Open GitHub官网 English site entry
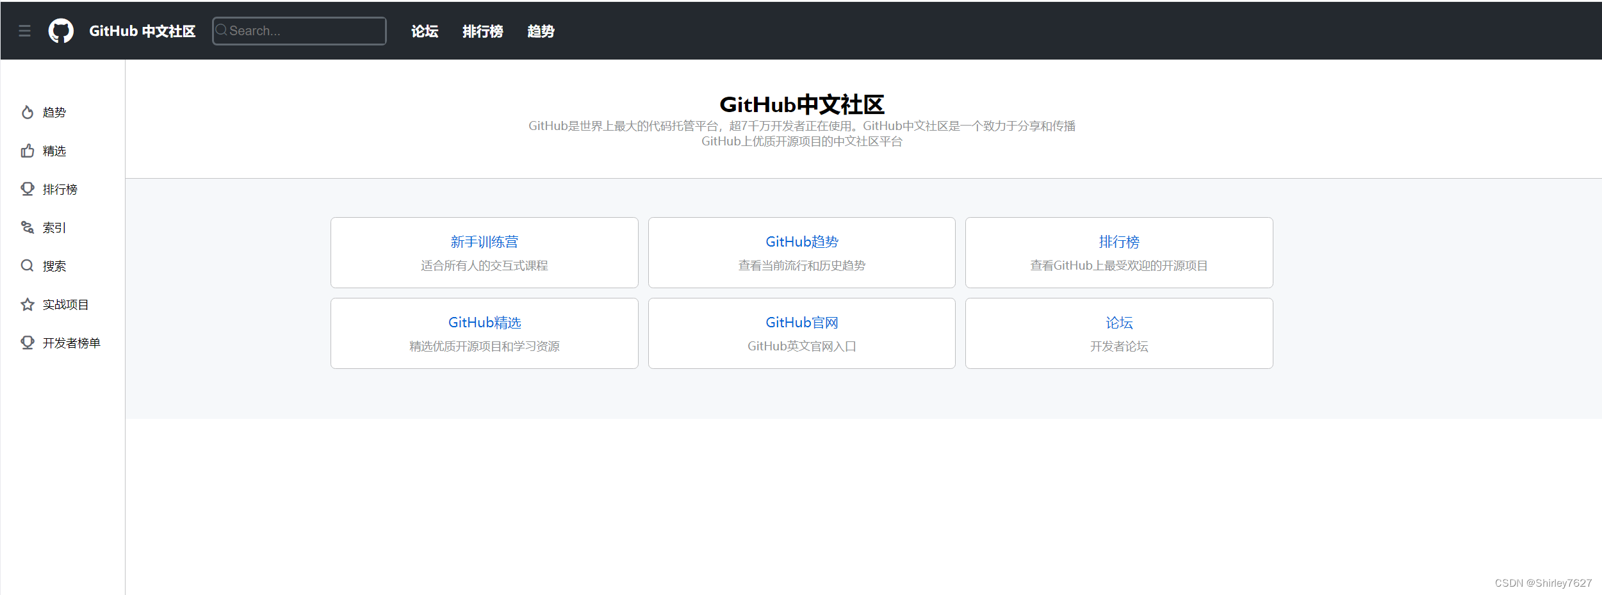Image resolution: width=1602 pixels, height=595 pixels. click(x=801, y=322)
